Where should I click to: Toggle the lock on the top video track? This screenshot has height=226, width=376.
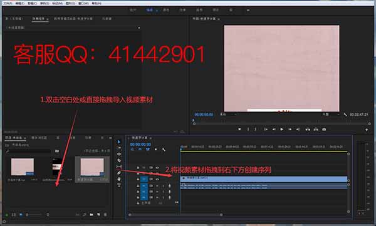138,168
